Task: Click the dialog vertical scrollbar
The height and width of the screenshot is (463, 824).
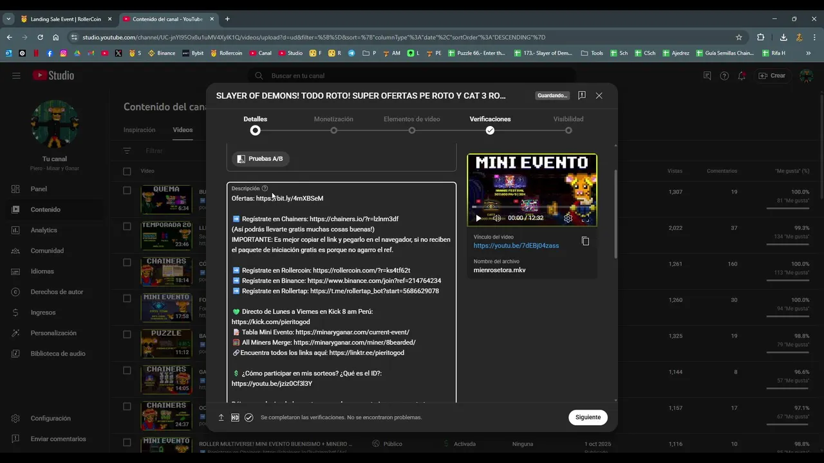Action: click(615, 214)
